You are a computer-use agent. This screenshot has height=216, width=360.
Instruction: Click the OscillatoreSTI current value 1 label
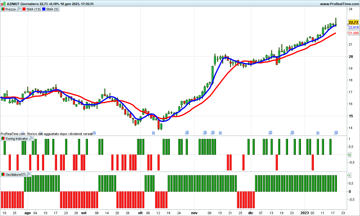350,175
